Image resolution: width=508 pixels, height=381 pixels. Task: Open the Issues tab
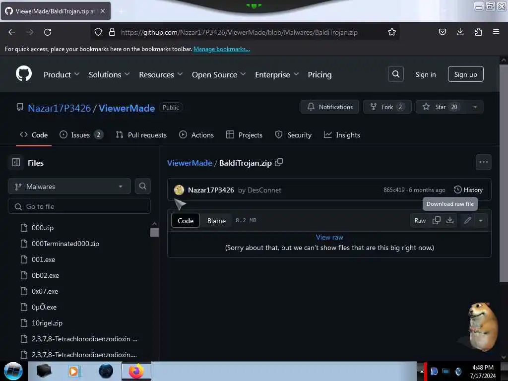[x=81, y=135]
